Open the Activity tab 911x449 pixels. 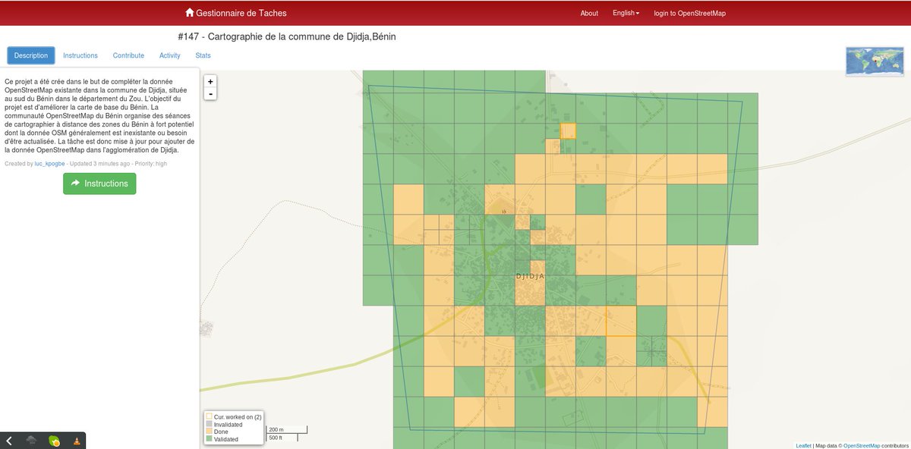pos(170,55)
